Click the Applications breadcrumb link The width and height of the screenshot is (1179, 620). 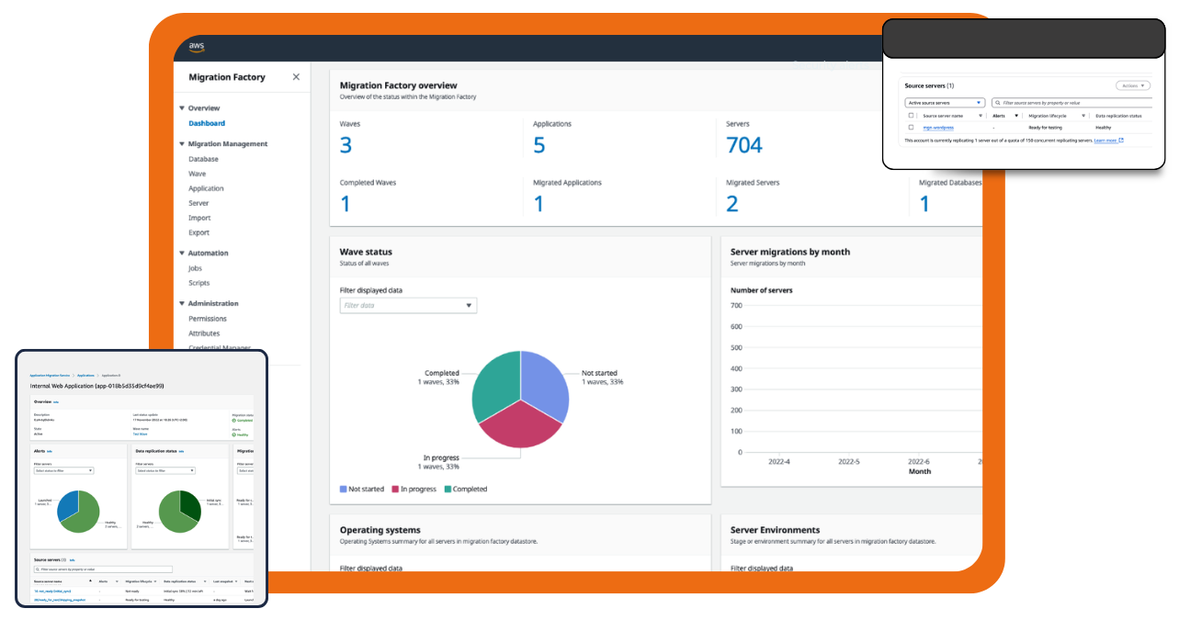(86, 376)
